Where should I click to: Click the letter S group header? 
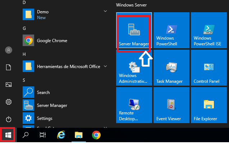[x=24, y=80]
